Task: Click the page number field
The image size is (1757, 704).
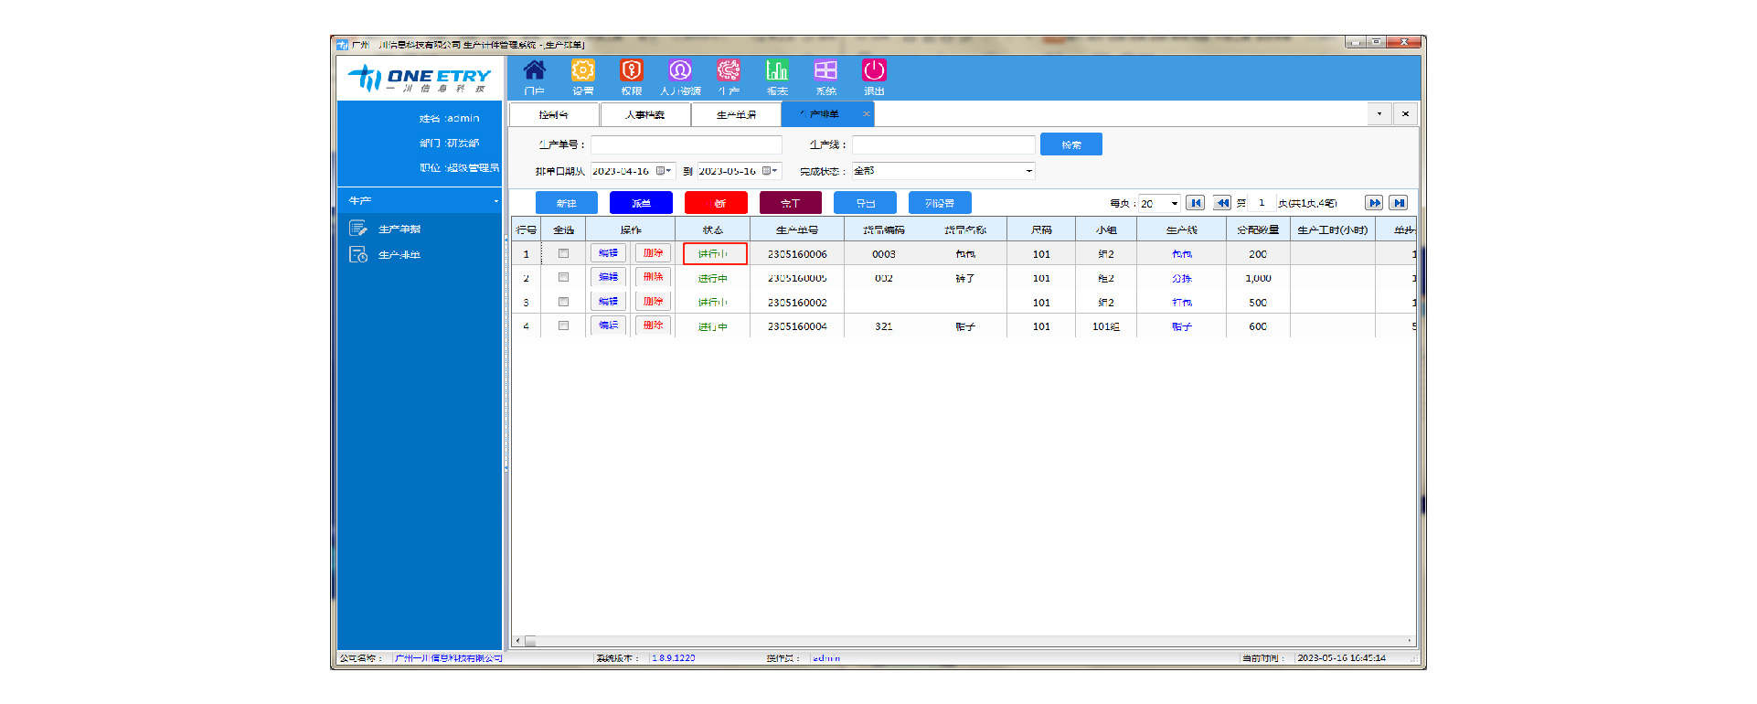Action: (1262, 203)
